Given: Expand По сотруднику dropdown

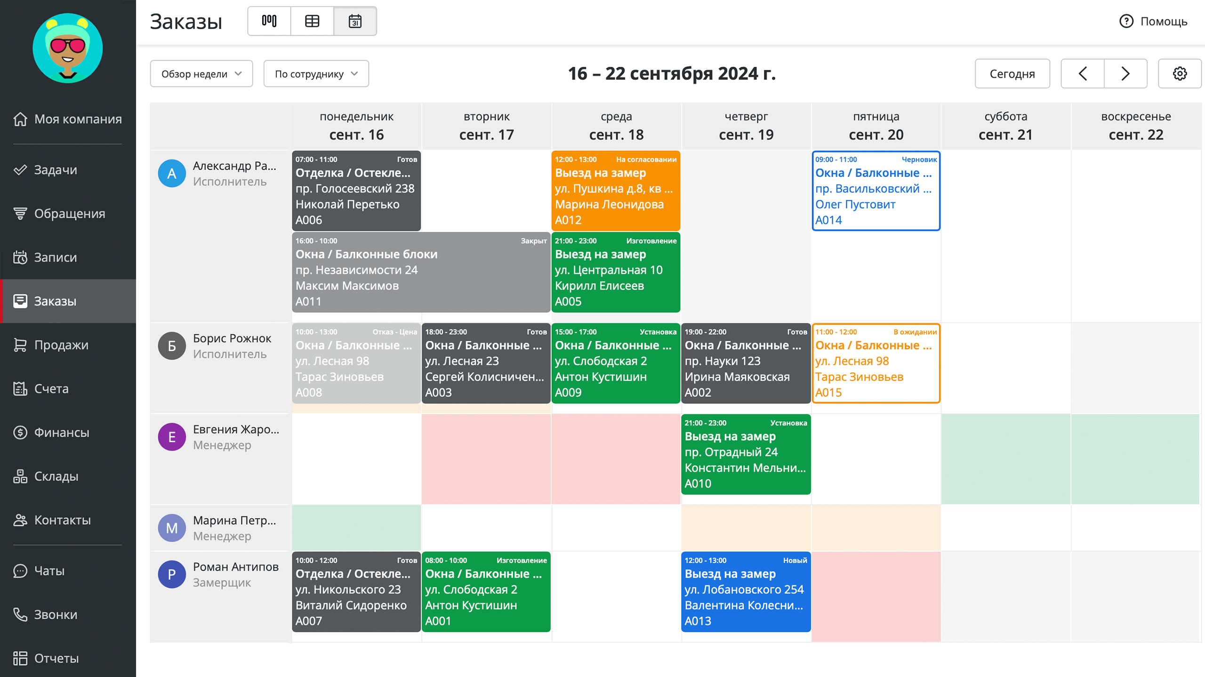Looking at the screenshot, I should tap(316, 74).
